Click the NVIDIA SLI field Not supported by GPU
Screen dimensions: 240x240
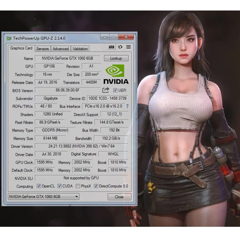tap(81, 178)
